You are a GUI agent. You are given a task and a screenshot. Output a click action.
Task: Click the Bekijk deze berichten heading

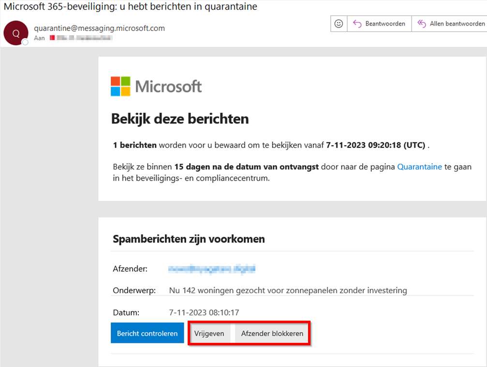[x=180, y=118]
